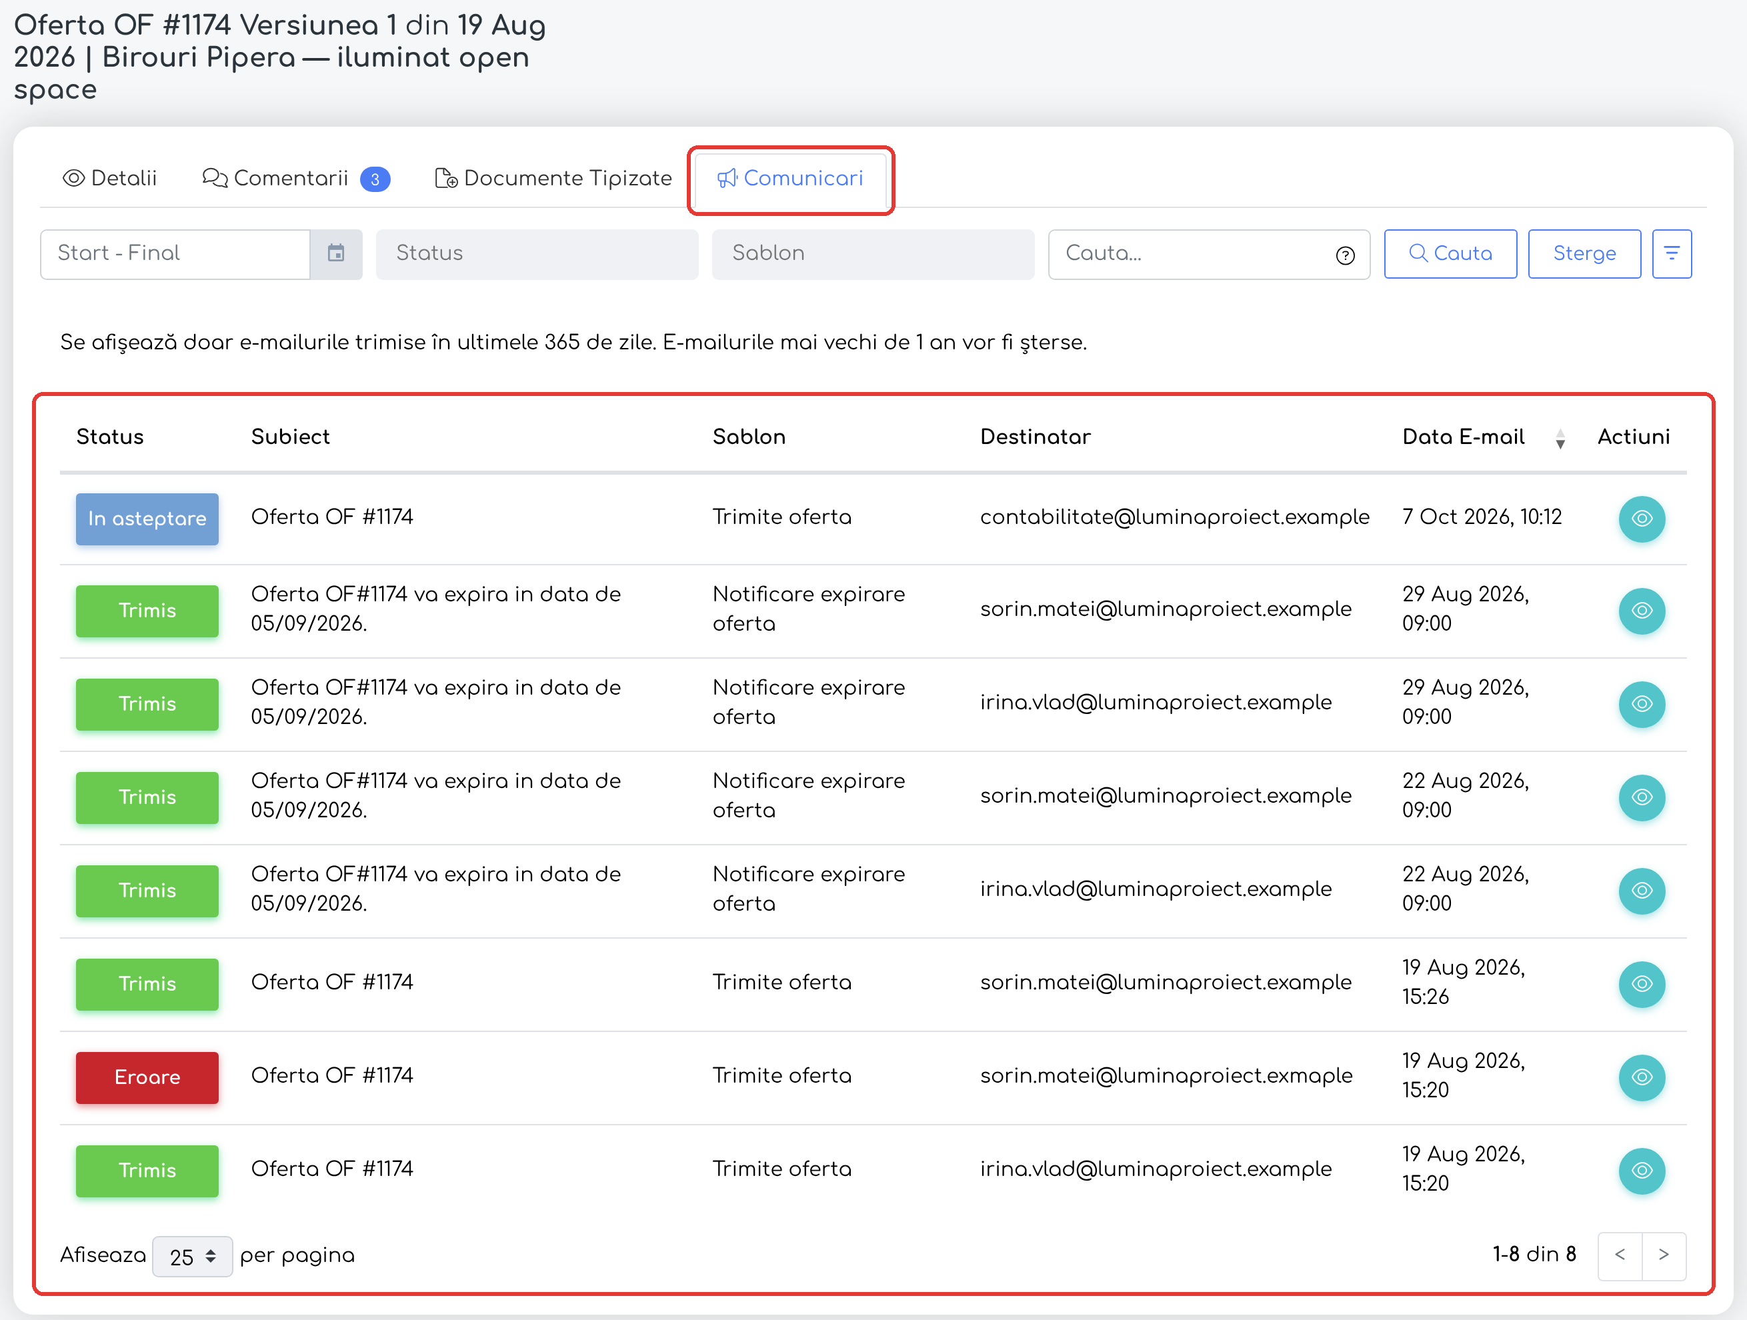
Task: Click the search help question mark icon
Action: 1345,255
